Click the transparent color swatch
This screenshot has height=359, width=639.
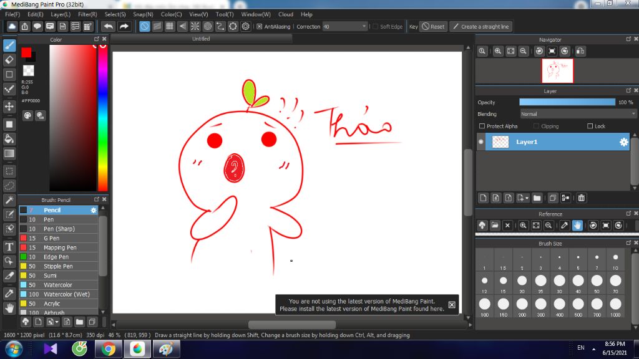[x=28, y=70]
